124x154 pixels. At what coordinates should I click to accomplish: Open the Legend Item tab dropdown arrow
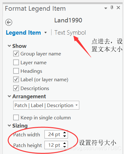(x=46, y=32)
